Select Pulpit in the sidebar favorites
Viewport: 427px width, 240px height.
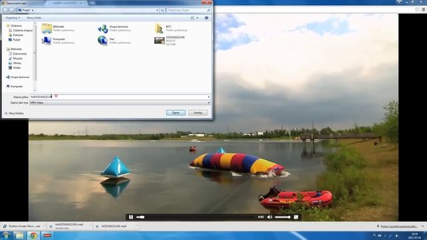[15, 39]
